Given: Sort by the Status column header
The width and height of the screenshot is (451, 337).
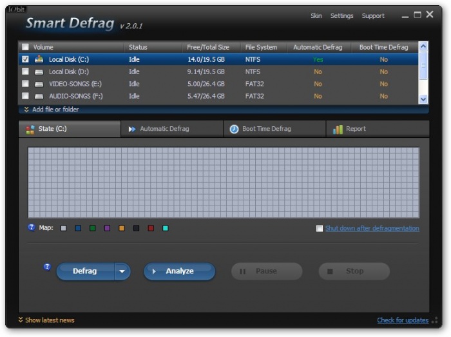Looking at the screenshot, I should click(153, 47).
